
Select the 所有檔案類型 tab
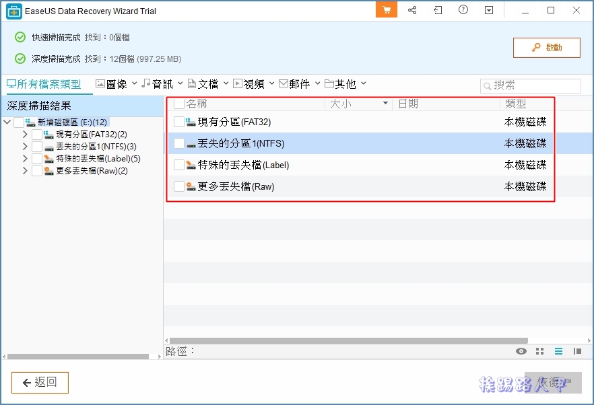44,84
